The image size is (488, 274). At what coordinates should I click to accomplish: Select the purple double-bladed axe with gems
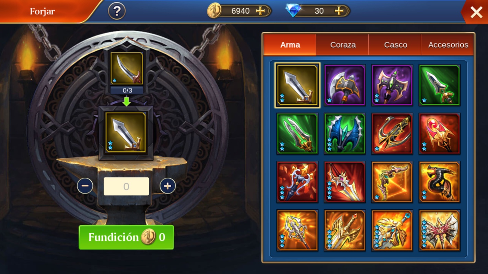pos(392,85)
